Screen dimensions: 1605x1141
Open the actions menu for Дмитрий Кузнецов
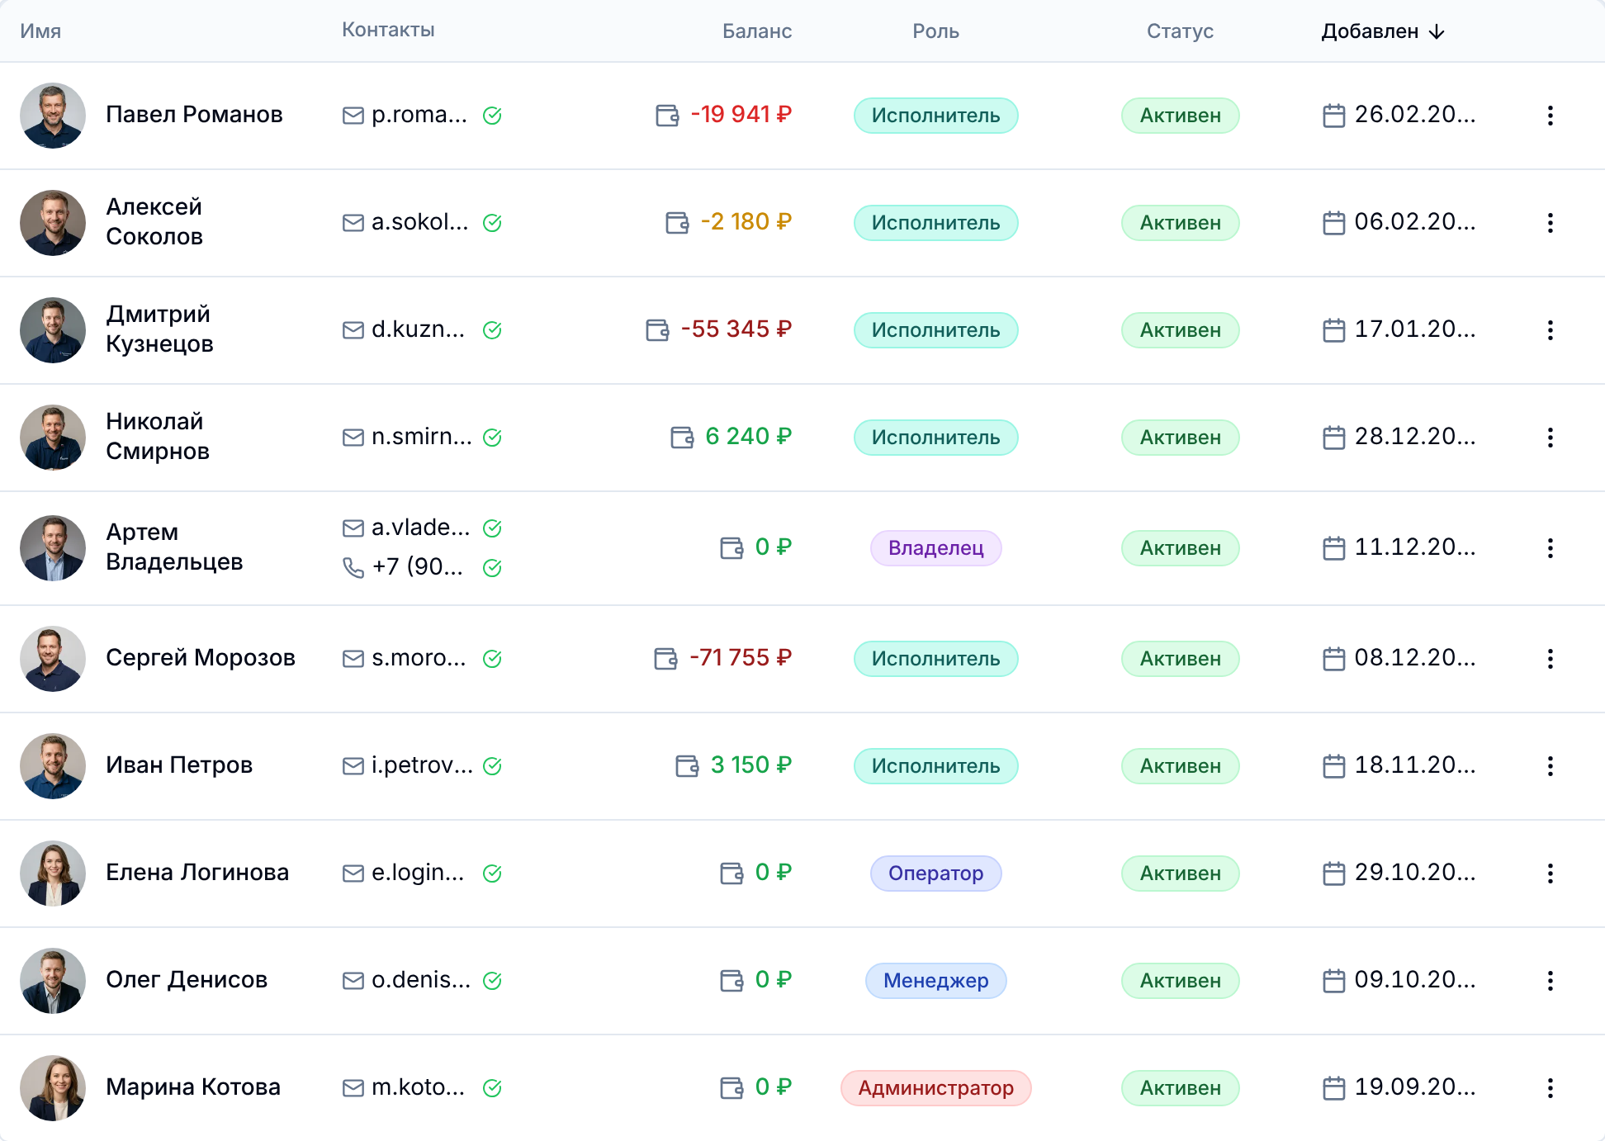pos(1550,330)
